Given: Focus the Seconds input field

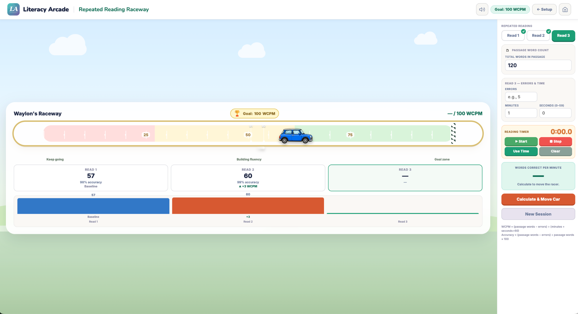Looking at the screenshot, I should coord(555,113).
